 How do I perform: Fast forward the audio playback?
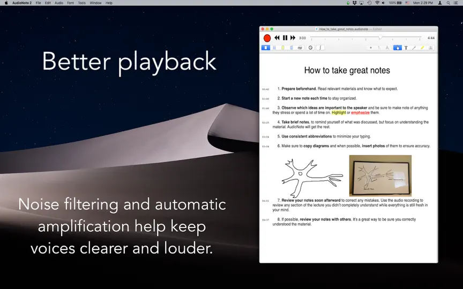pos(293,38)
